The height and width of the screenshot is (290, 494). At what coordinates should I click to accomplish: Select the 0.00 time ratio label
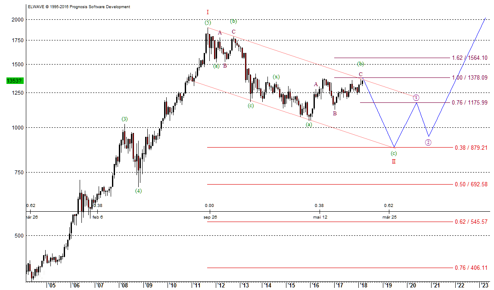209,206
